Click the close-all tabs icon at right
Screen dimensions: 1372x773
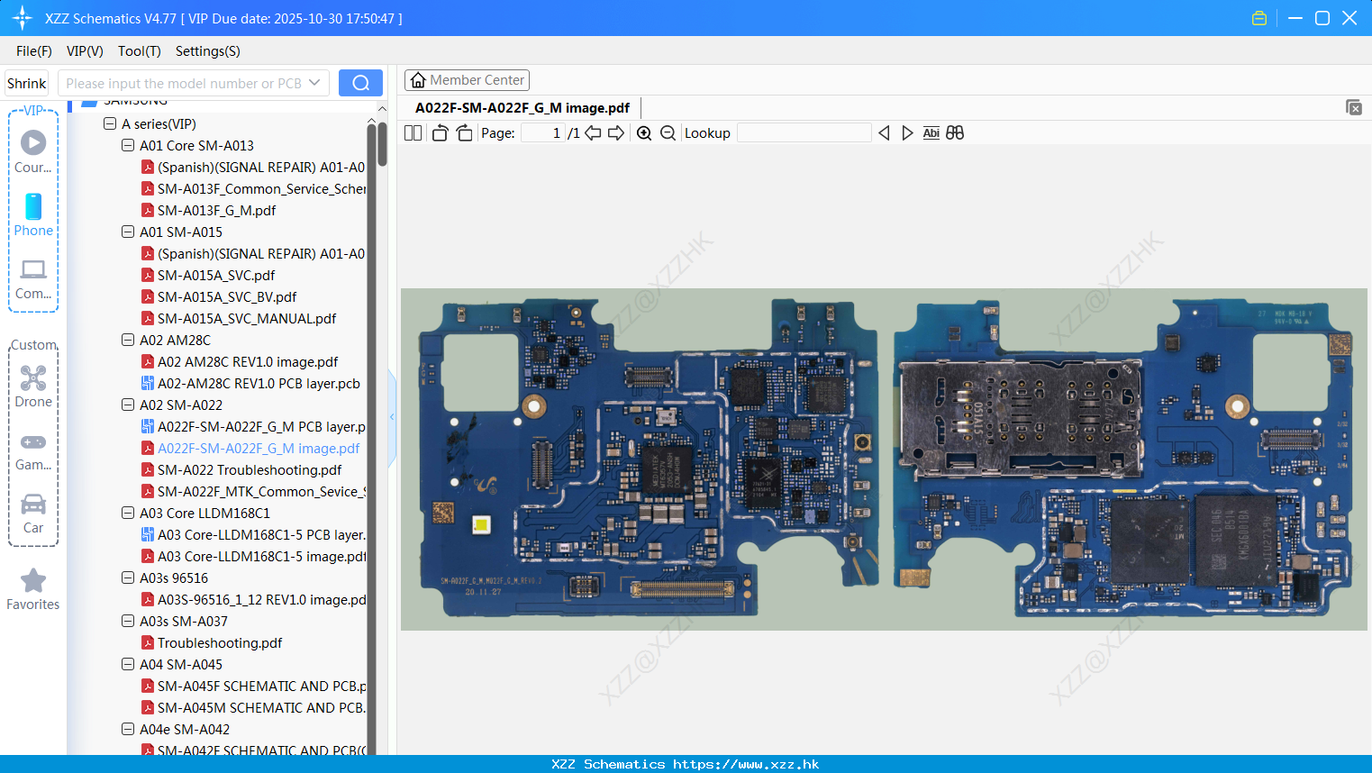click(1353, 107)
